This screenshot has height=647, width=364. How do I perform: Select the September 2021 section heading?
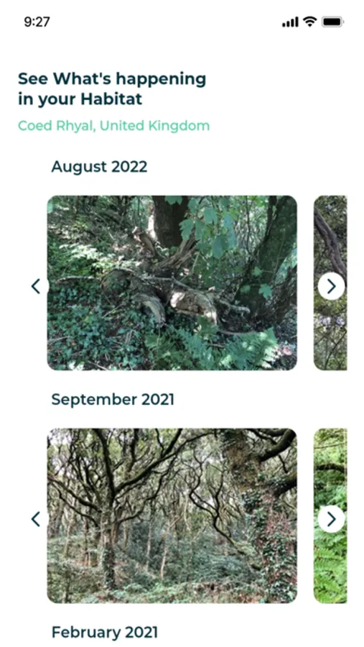point(113,400)
